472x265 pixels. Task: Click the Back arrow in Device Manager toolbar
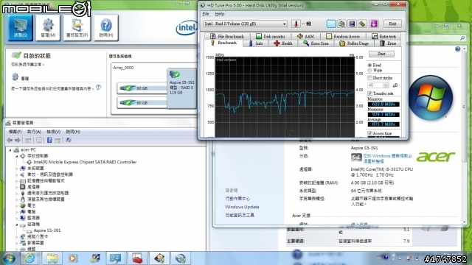10,141
